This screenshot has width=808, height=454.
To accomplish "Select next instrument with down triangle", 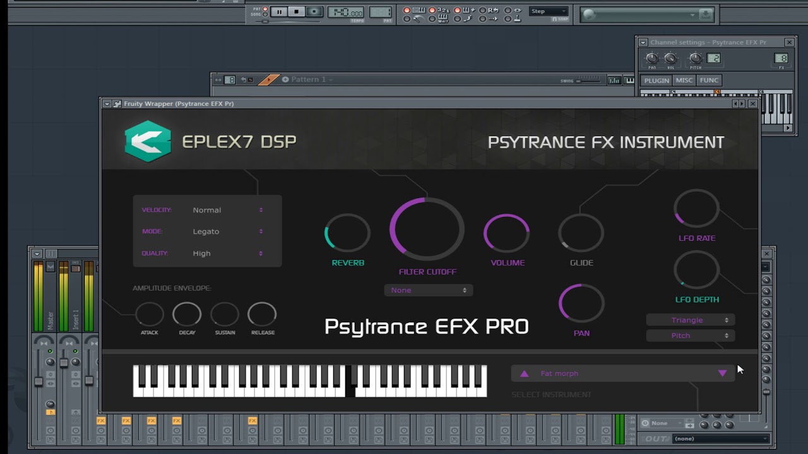I will pos(722,374).
